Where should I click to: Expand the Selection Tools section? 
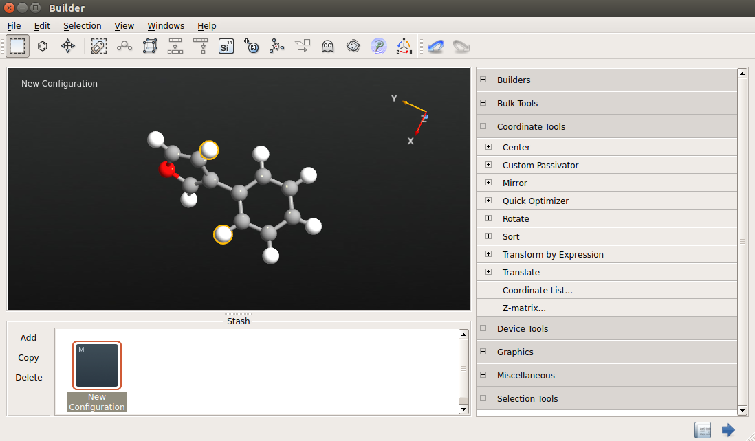[483, 398]
